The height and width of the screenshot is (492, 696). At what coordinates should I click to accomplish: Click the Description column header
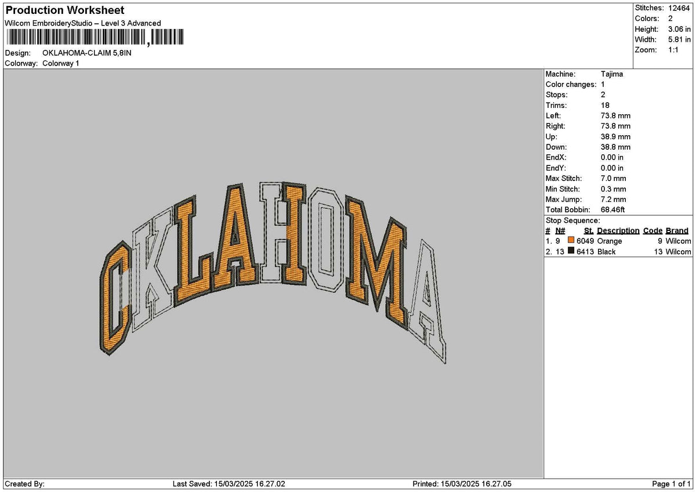(618, 231)
